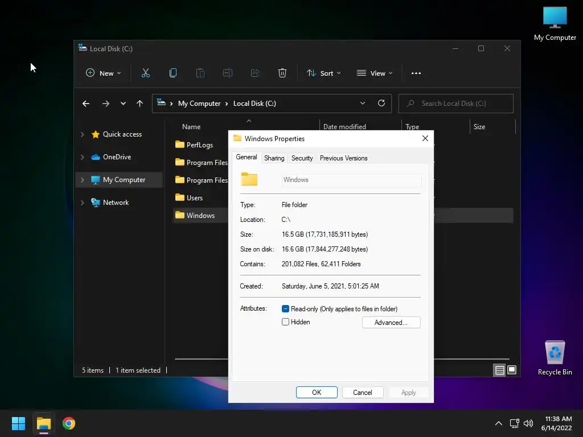Click the Paste icon in the Explorer toolbar
Image resolution: width=583 pixels, height=437 pixels.
pyautogui.click(x=200, y=73)
